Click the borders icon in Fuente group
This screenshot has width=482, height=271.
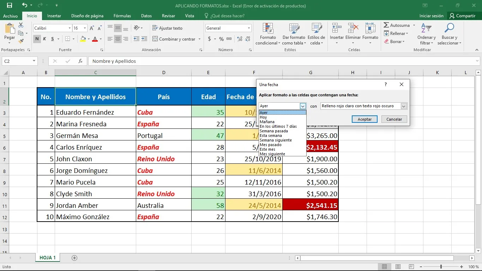tap(68, 39)
